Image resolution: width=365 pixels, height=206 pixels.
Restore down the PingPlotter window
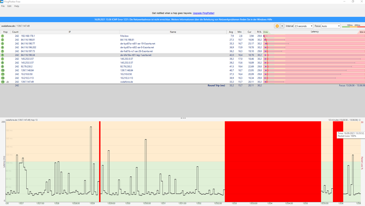(353, 1)
